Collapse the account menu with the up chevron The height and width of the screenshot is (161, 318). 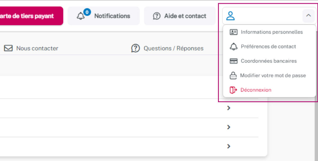point(308,16)
